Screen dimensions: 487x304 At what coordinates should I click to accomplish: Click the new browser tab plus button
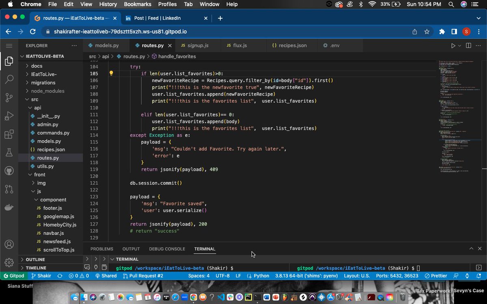220,18
